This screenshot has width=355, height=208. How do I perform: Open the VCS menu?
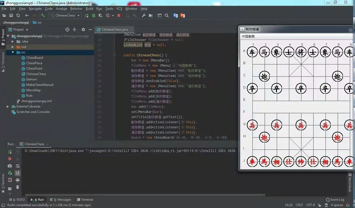(119, 9)
